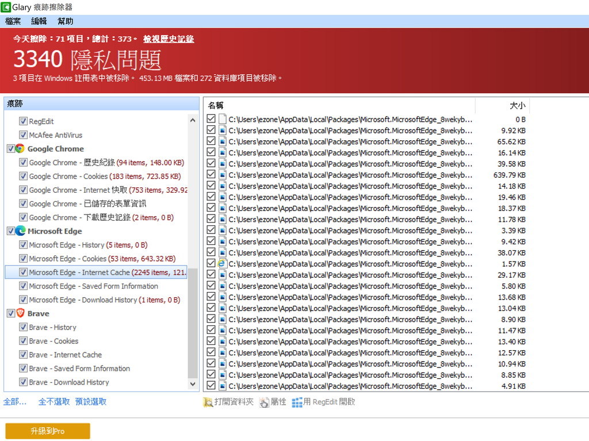Click the 8.85 KB size cell
This screenshot has height=441, width=589.
(x=512, y=375)
